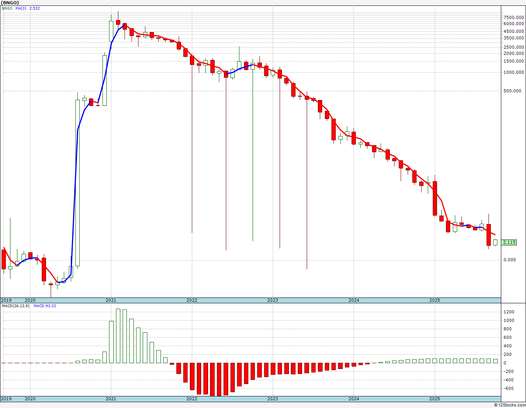526x408 pixels.
Task: Select the BNGO legend label
Action: point(7,8)
